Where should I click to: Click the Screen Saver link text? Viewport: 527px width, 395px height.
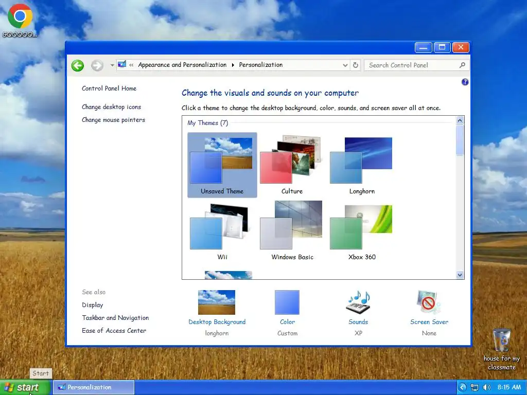[429, 322]
